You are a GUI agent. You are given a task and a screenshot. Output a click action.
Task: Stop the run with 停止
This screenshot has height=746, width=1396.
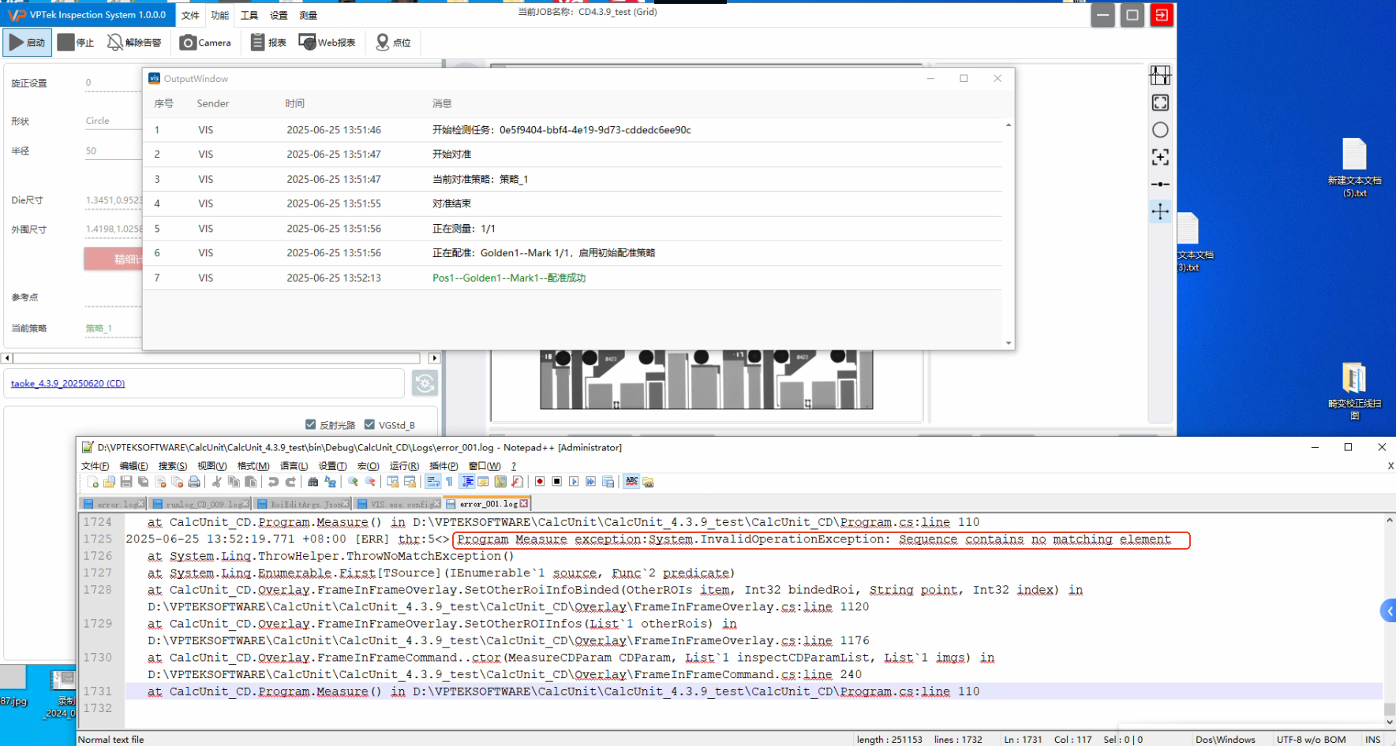76,43
